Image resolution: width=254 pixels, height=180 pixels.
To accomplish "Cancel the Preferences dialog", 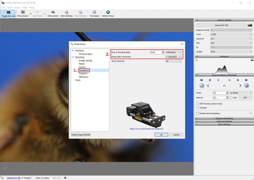I will [176, 135].
